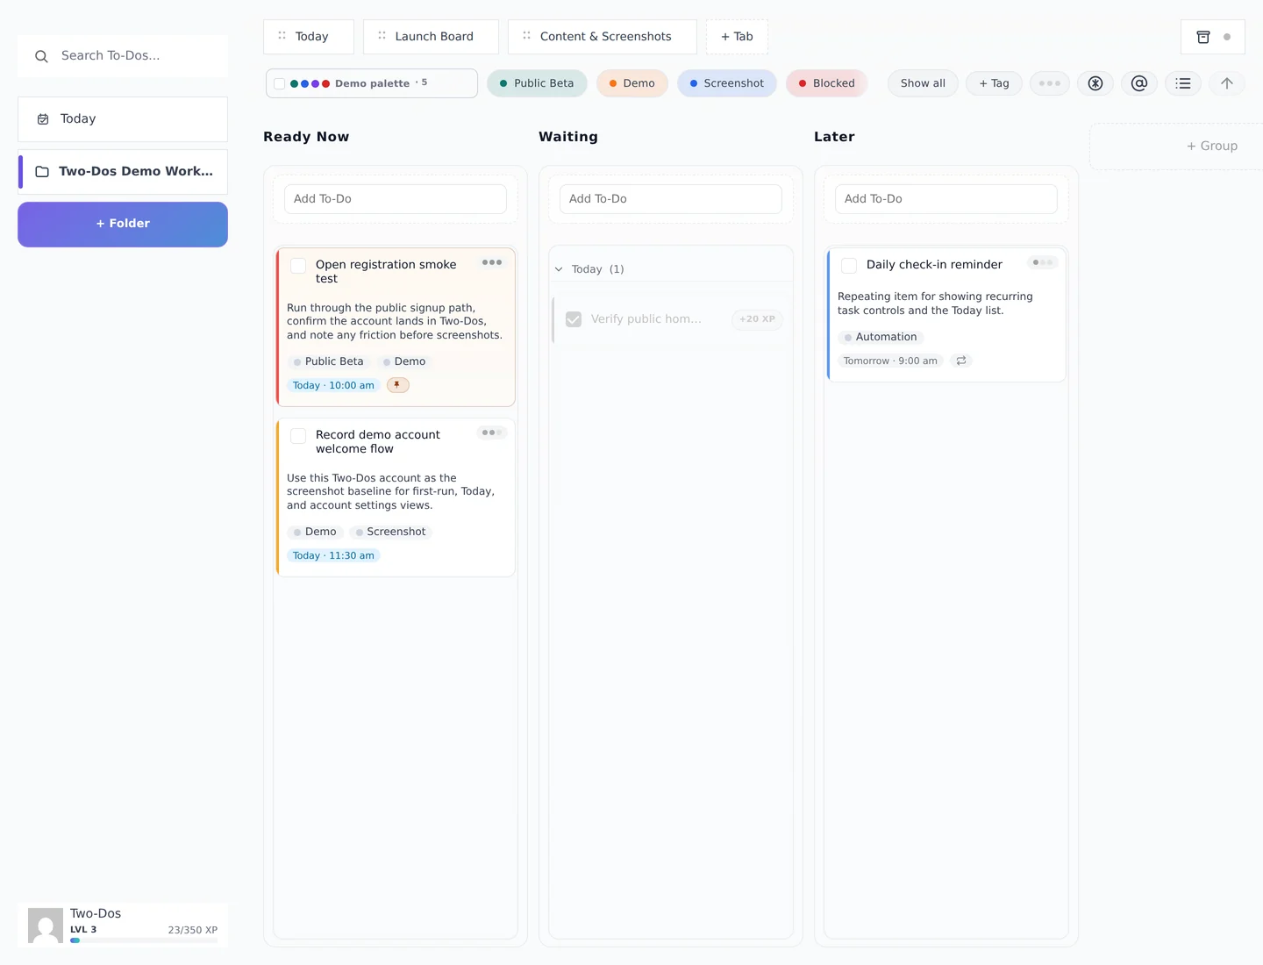The image size is (1263, 965).
Task: Open options menu for Daily check-in card
Action: pos(1043,262)
